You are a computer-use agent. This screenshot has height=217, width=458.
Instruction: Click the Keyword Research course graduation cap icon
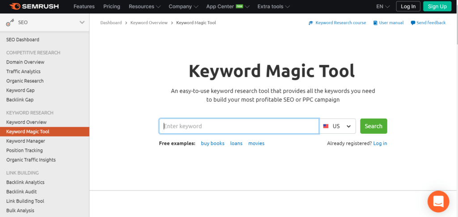pos(311,23)
